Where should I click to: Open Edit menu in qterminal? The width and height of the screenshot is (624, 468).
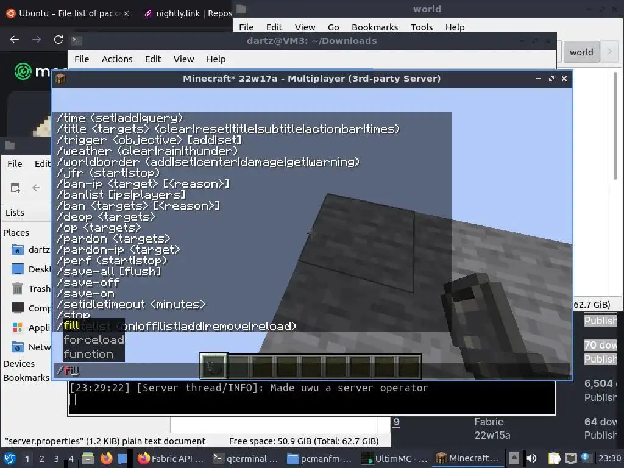pos(153,59)
